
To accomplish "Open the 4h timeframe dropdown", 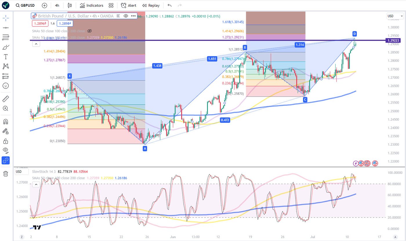I will [57, 5].
